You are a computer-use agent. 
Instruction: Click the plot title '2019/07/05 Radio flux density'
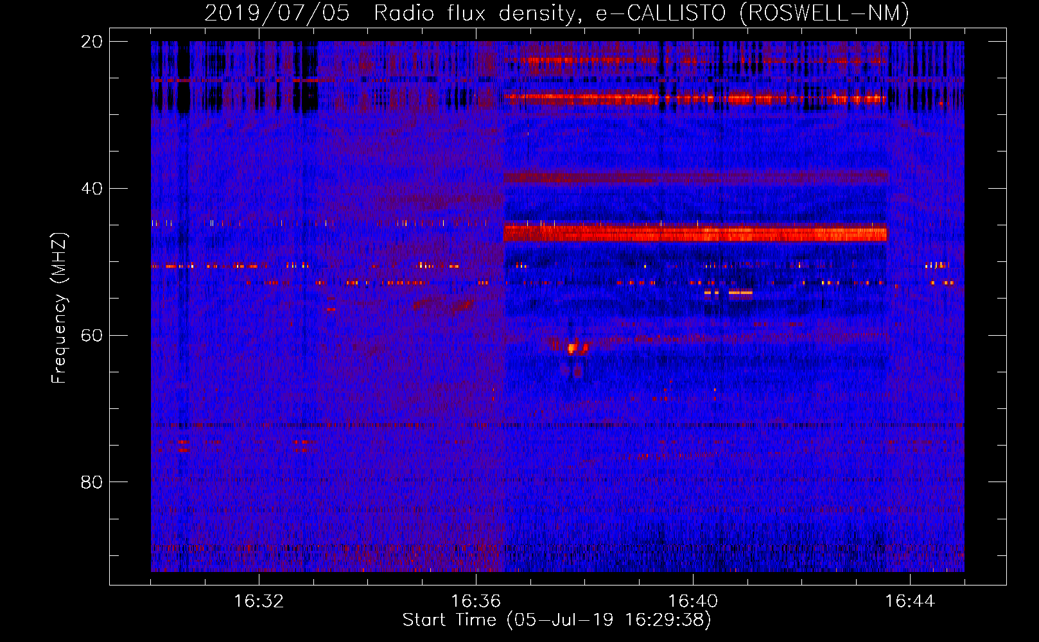point(390,13)
